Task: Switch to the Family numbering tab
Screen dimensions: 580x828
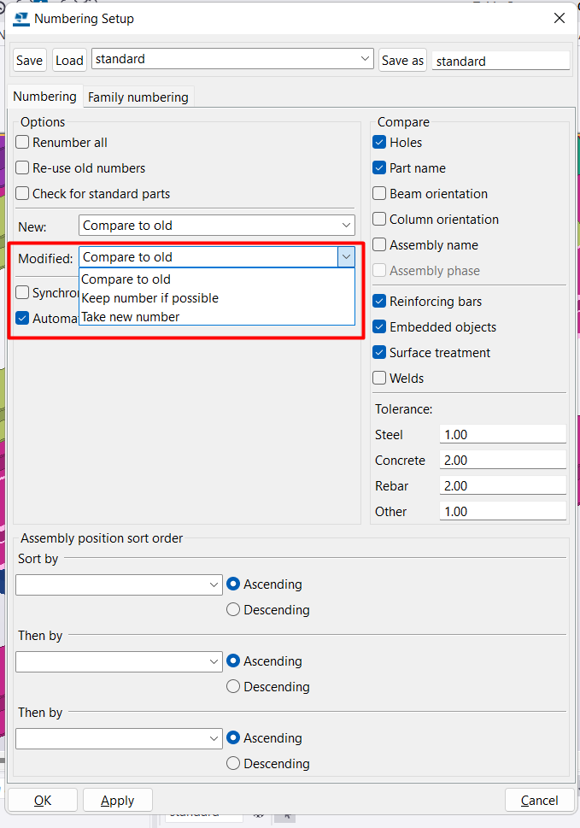Action: [138, 97]
